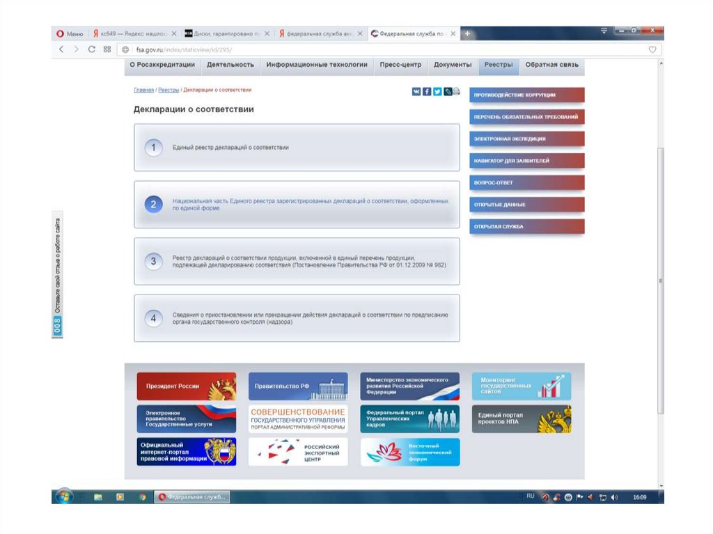Click the Противодействие коррупции sidebar button
This screenshot has width=713, height=534.
[x=526, y=95]
